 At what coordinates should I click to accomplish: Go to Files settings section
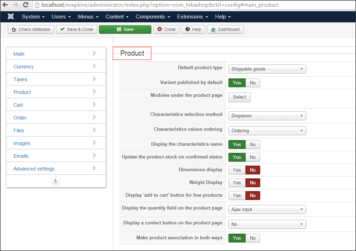[x=56, y=130]
